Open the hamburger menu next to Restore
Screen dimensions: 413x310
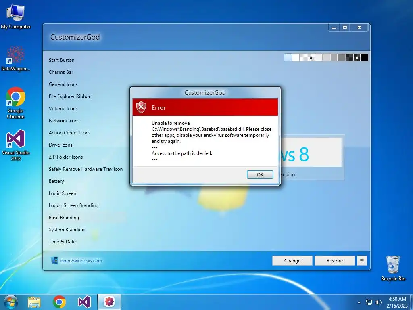point(362,261)
